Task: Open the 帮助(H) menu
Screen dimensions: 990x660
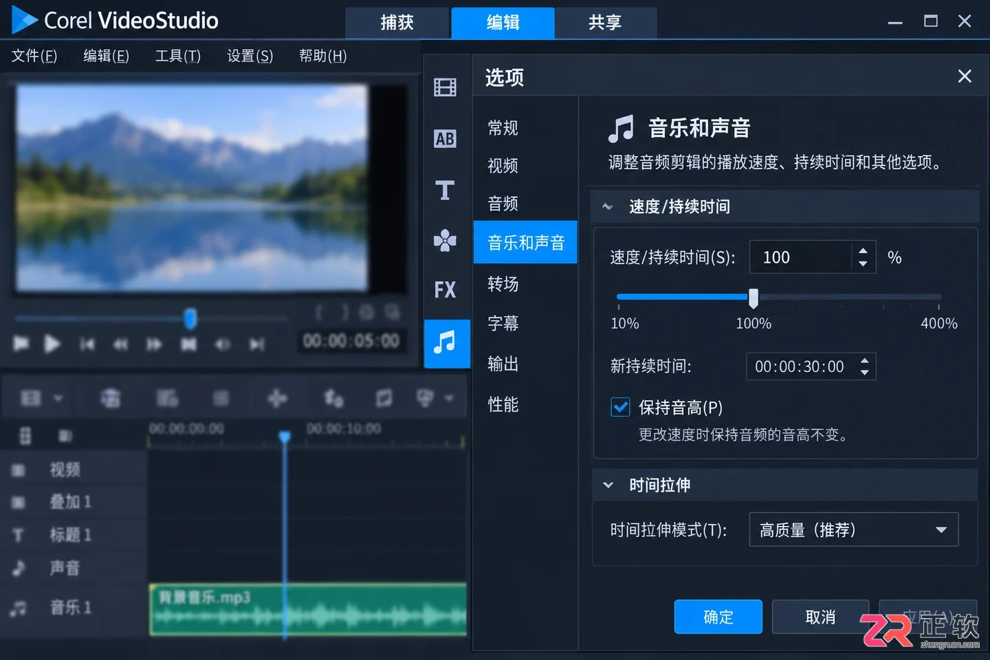Action: [323, 56]
